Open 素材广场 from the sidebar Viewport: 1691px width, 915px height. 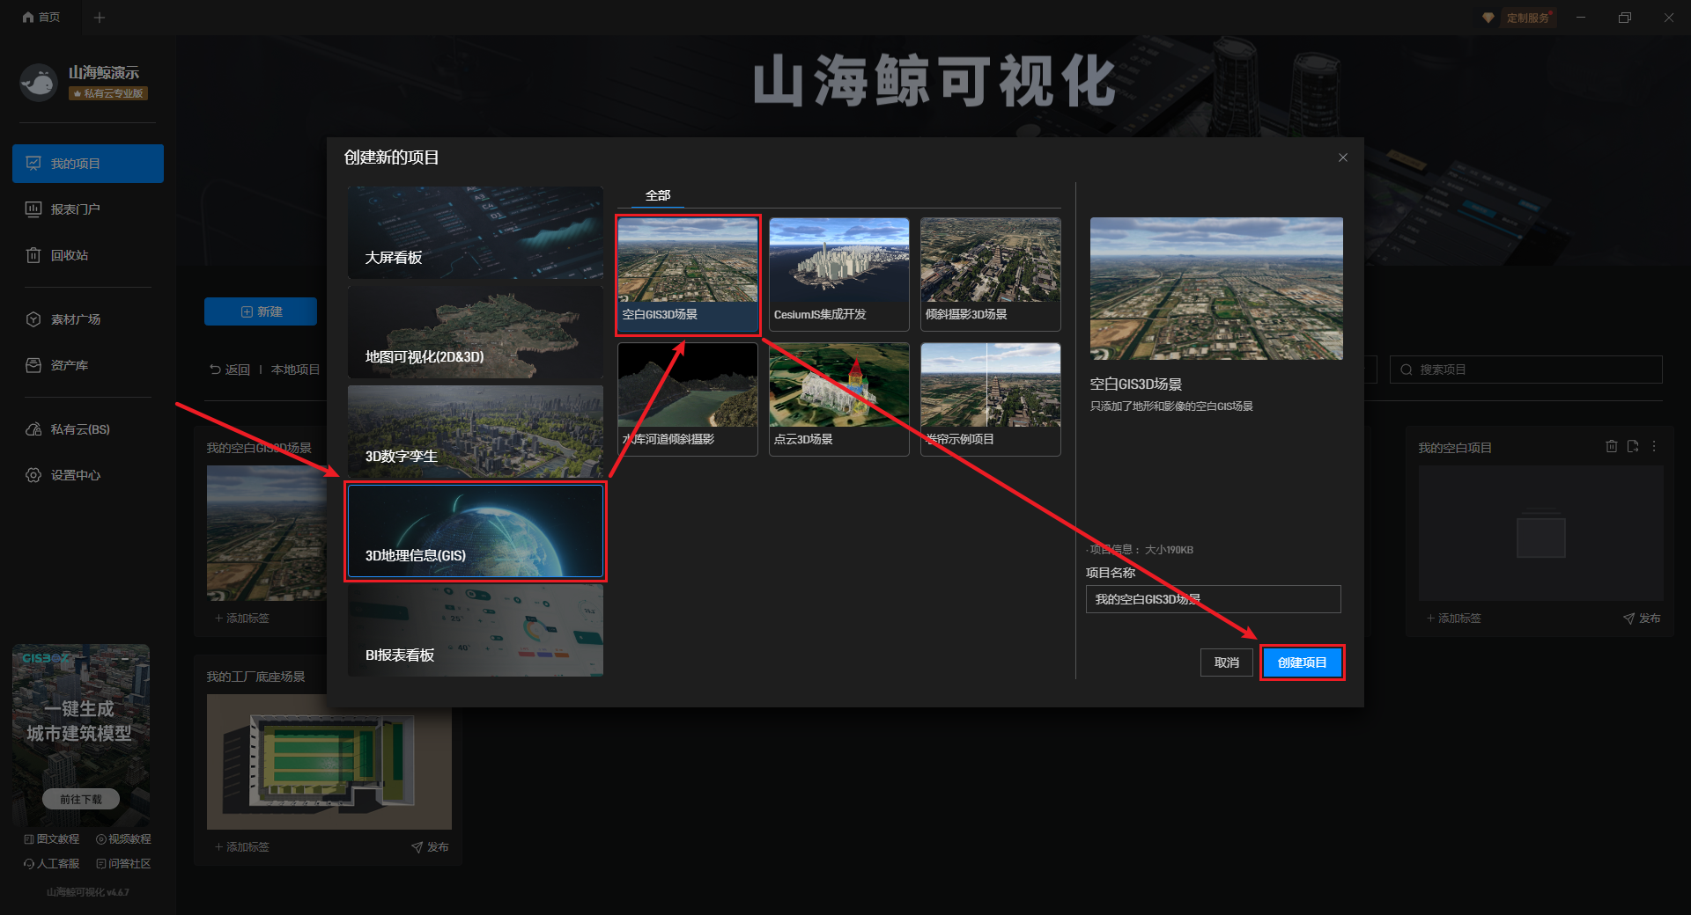75,319
